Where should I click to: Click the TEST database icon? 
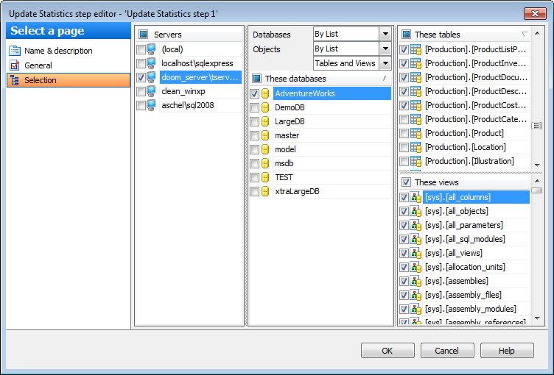click(265, 177)
